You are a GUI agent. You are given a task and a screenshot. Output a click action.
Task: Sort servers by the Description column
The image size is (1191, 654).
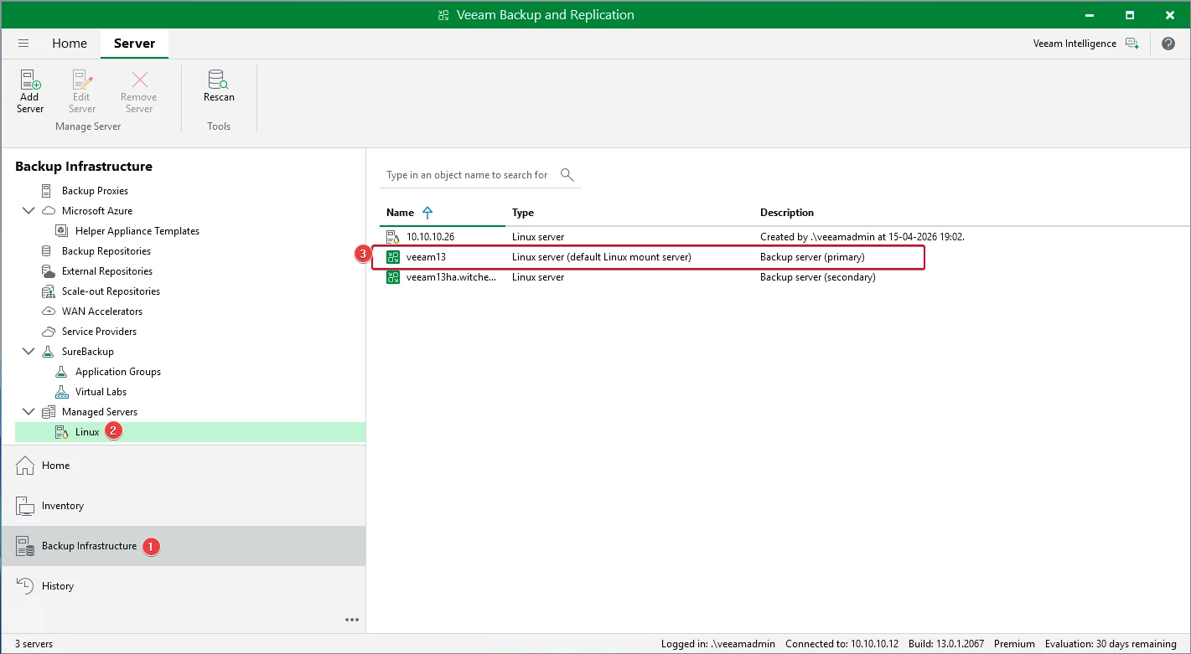(x=787, y=213)
